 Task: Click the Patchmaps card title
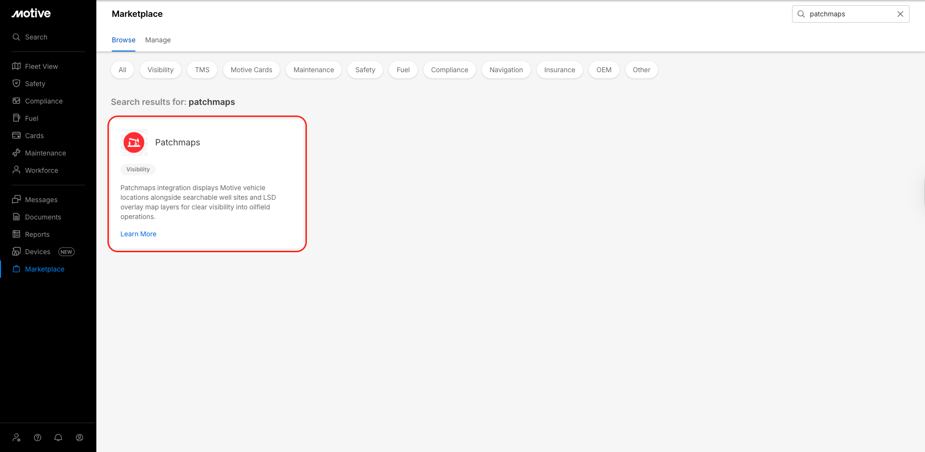pos(177,142)
